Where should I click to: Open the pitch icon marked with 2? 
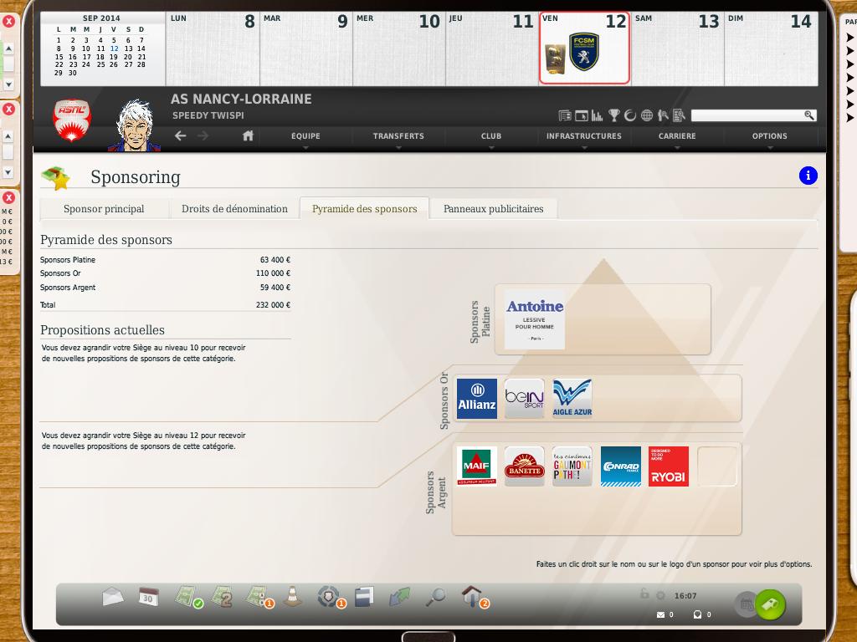pyautogui.click(x=222, y=597)
